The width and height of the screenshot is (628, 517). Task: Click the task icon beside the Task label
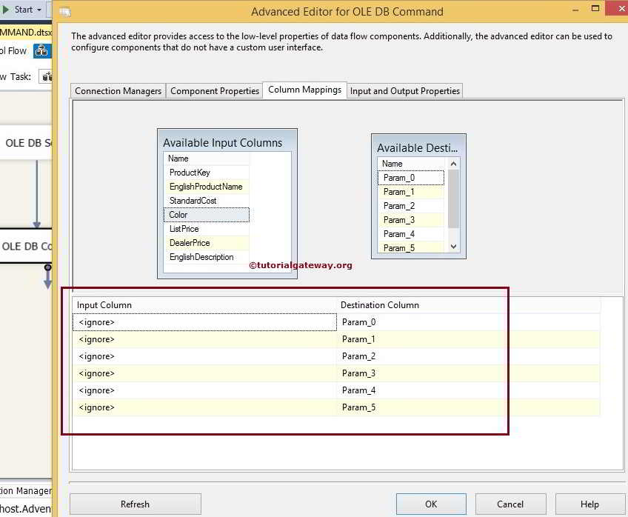(45, 76)
